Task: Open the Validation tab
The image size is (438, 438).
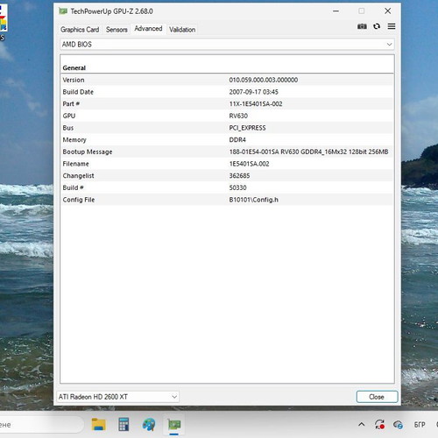Action: point(182,30)
